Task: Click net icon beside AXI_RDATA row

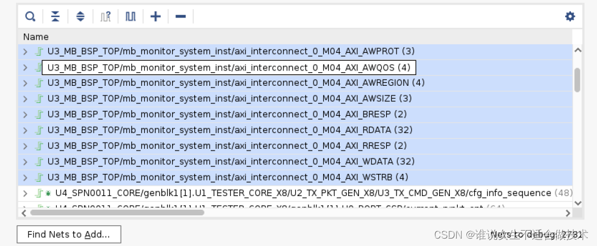Action: pos(39,130)
